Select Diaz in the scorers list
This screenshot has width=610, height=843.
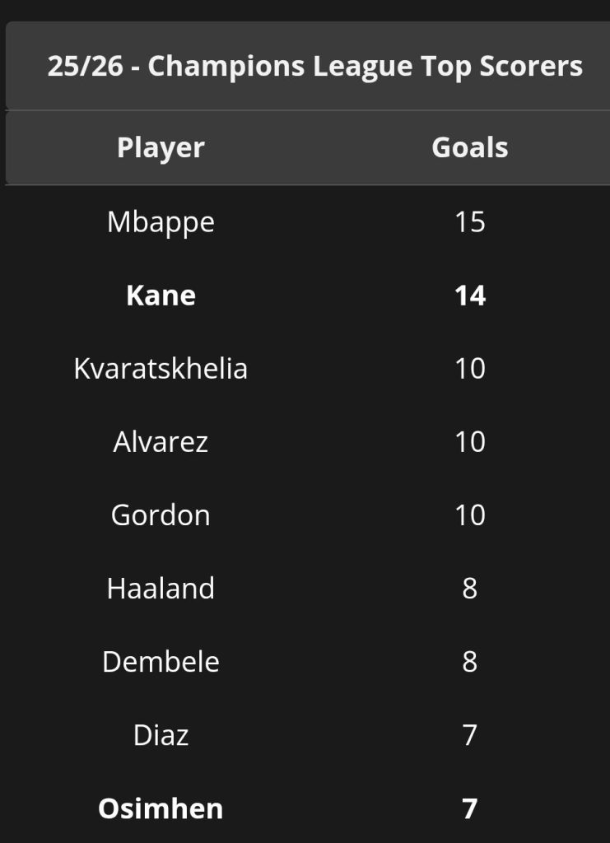click(161, 735)
